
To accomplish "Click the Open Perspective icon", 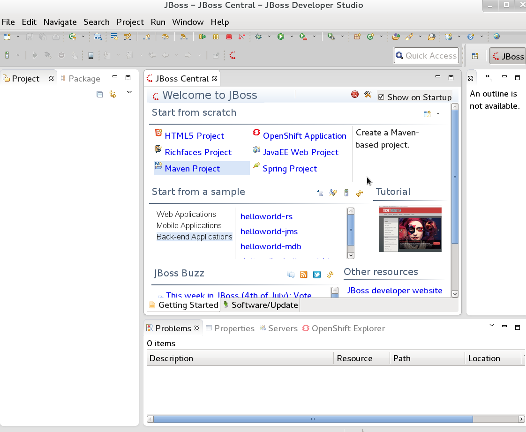I will click(475, 56).
